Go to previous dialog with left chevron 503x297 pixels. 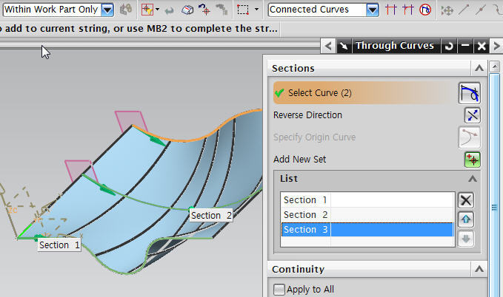click(x=328, y=46)
